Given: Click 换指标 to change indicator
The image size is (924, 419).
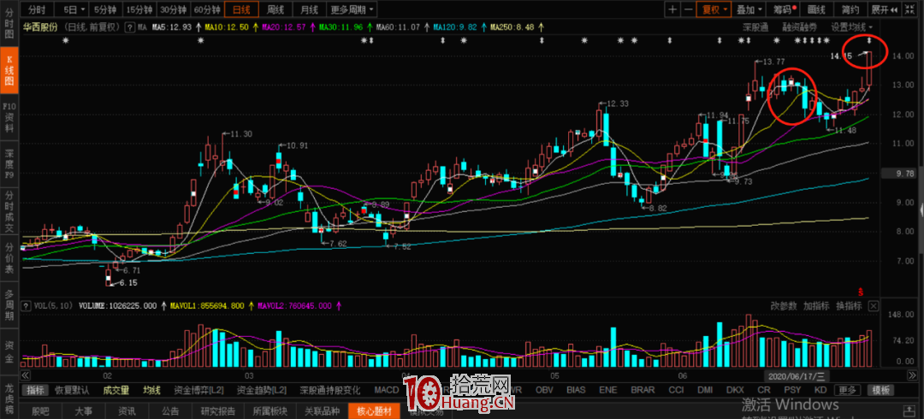Looking at the screenshot, I should click(849, 306).
